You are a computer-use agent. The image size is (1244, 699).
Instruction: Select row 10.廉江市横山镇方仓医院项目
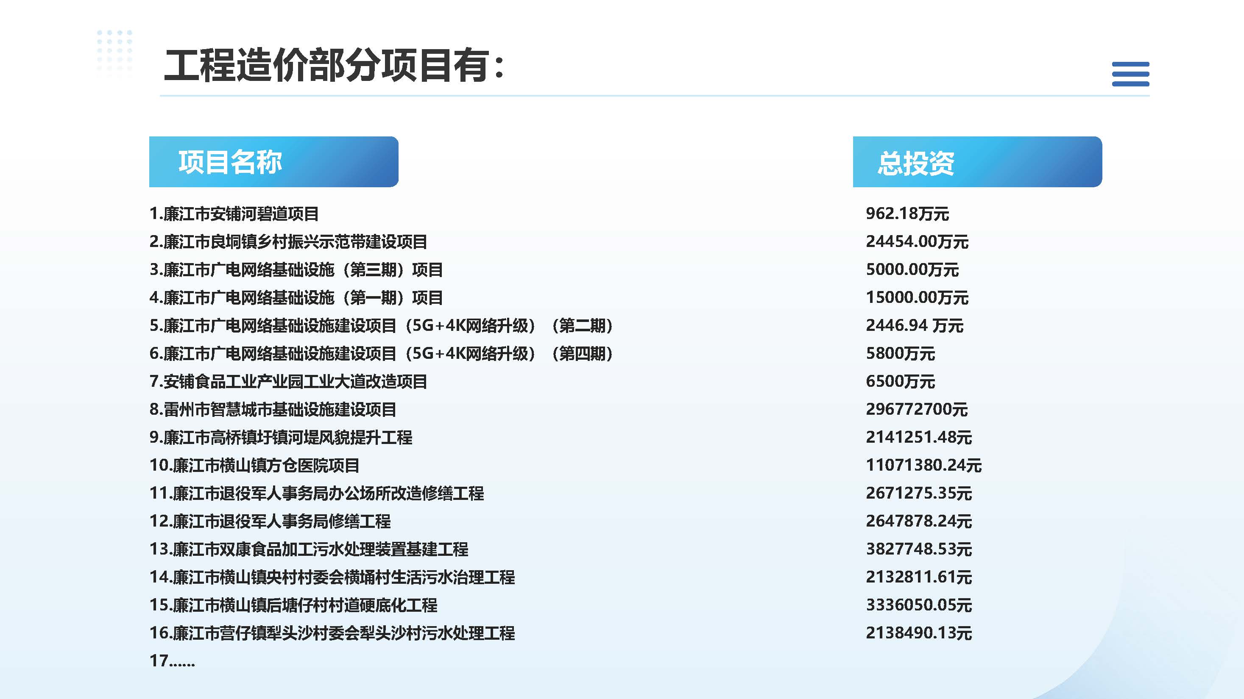pyautogui.click(x=254, y=466)
